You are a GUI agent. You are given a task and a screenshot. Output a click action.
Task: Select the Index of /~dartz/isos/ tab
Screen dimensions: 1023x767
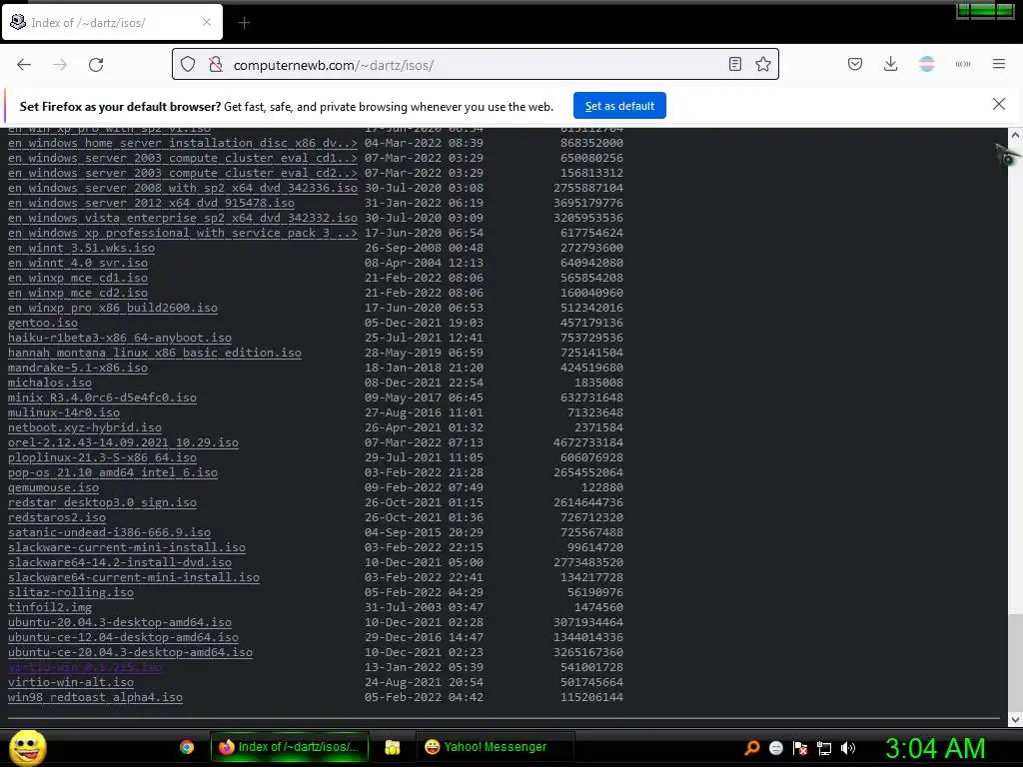pyautogui.click(x=113, y=22)
